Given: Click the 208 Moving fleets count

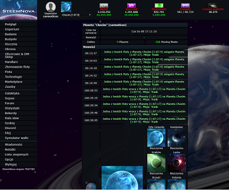Looking at the screenshot, I should [166, 42].
